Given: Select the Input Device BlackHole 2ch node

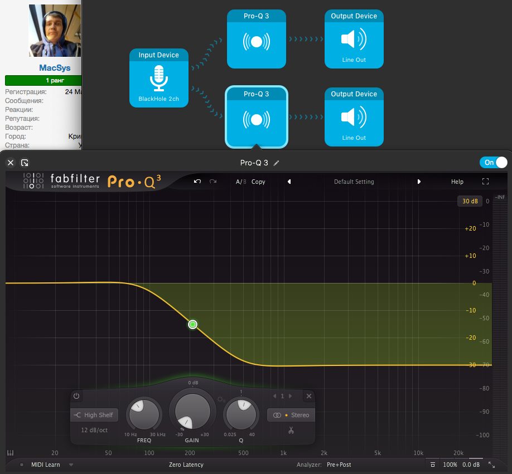Looking at the screenshot, I should tap(159, 78).
